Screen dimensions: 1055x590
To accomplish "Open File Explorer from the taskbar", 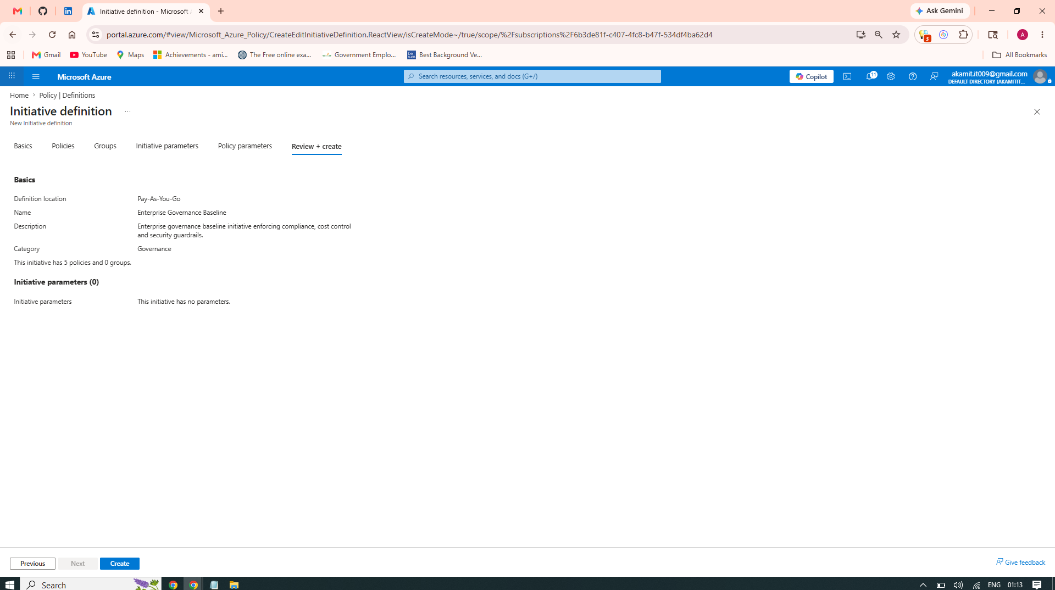I will click(x=234, y=585).
